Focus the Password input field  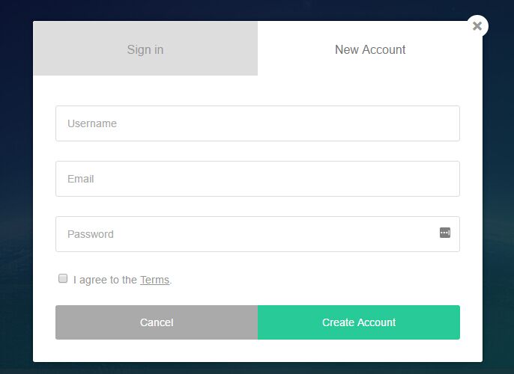[258, 234]
